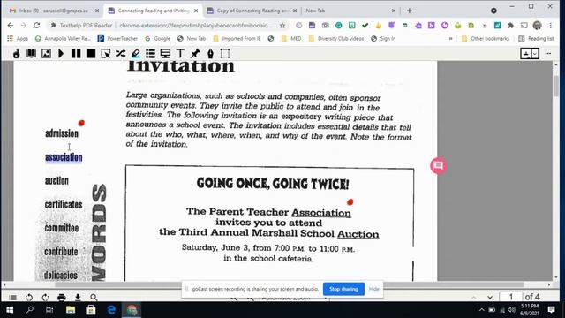Open the Reading list
Viewport: 565px width, 318px height.
[536, 38]
